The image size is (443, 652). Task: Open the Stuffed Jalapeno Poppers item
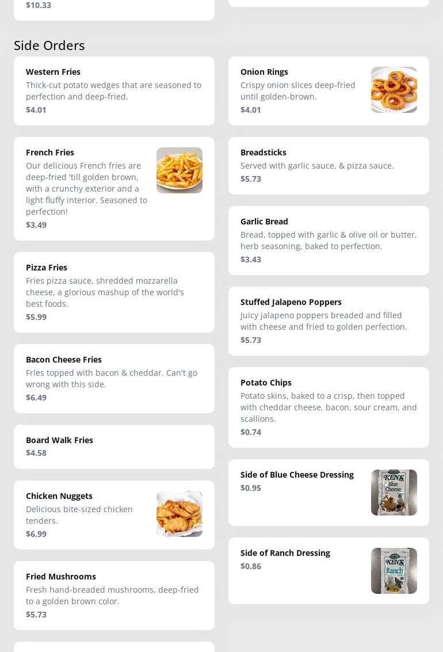[329, 321]
